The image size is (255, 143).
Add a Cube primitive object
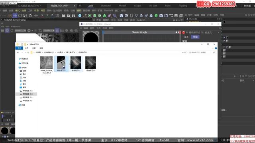pyautogui.click(x=80, y=15)
